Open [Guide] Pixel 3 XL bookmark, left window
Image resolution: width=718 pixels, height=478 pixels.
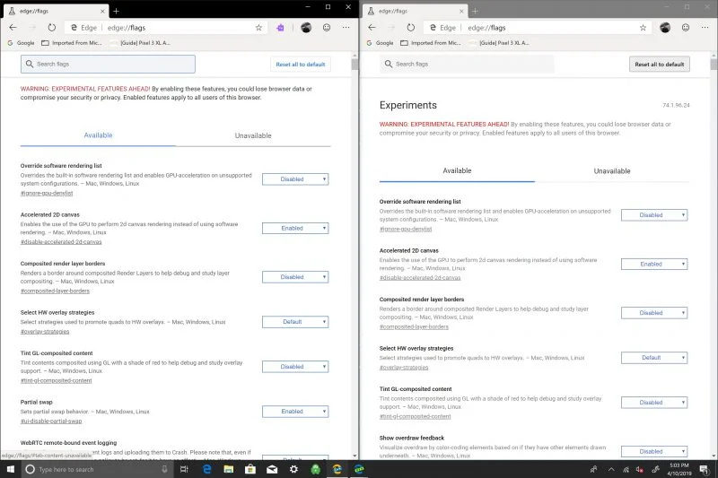tap(141, 43)
